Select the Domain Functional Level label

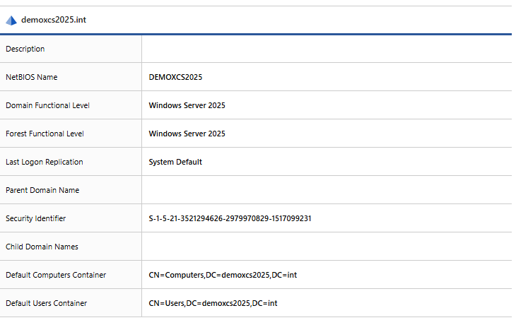[x=47, y=105]
